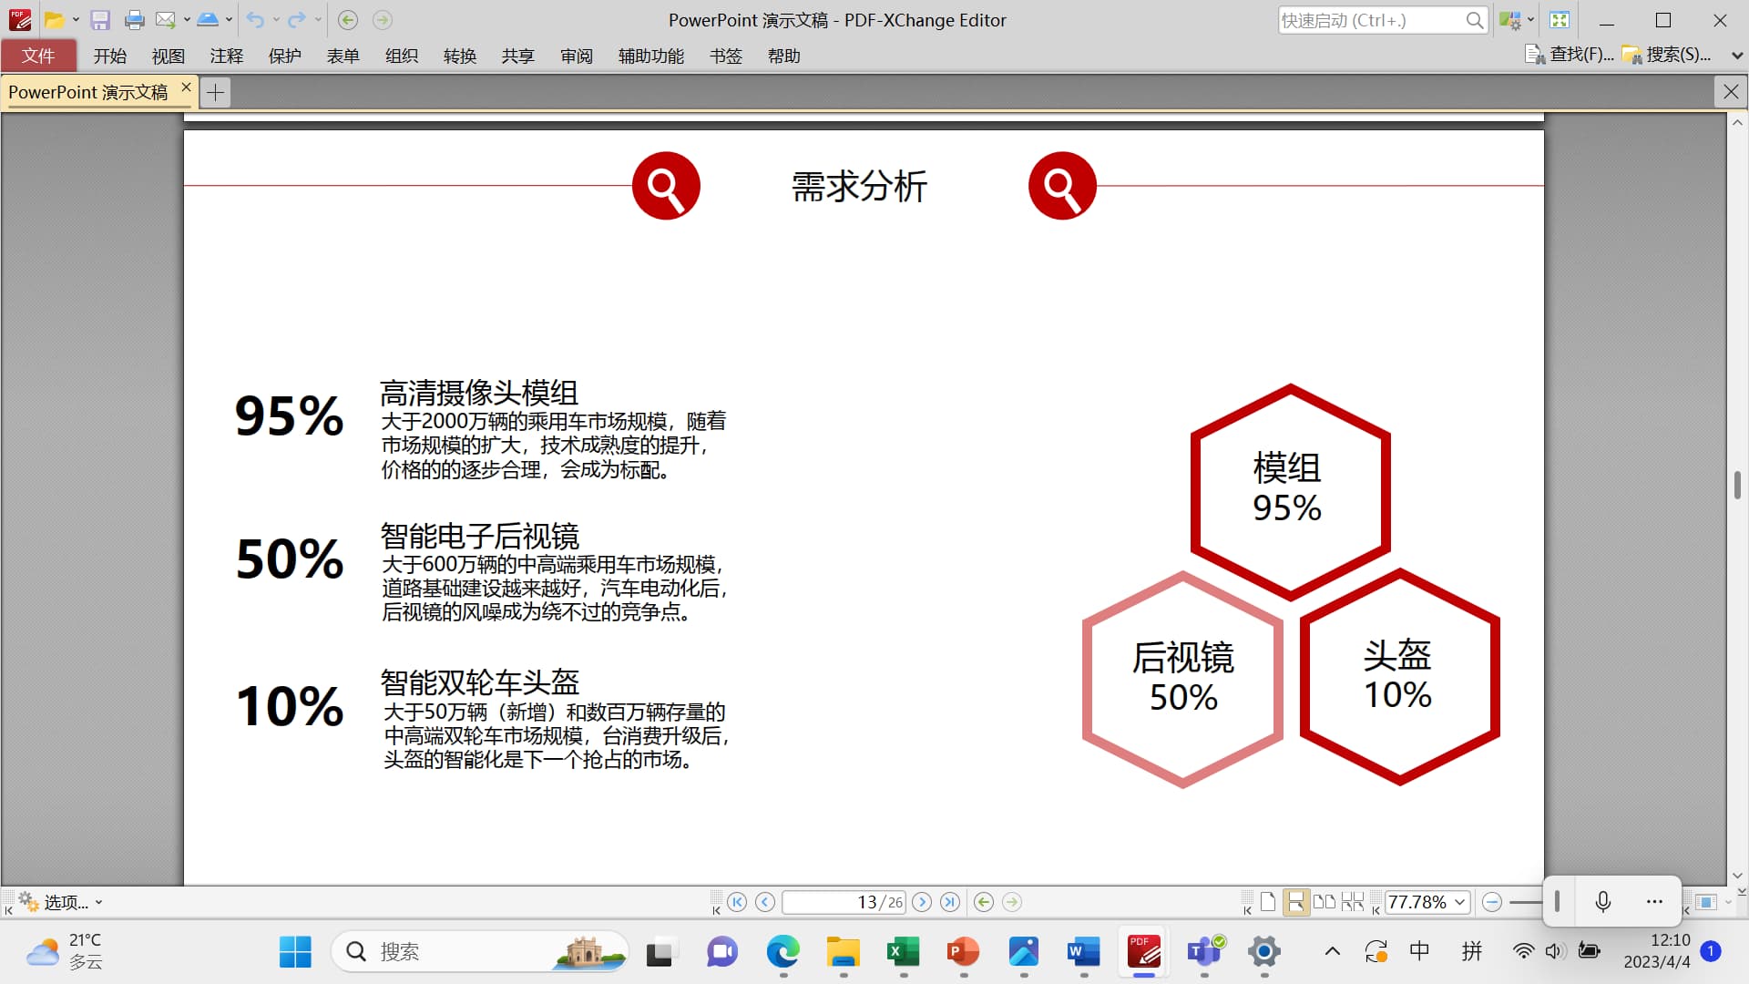1749x984 pixels.
Task: Click the next page arrow
Action: click(922, 902)
